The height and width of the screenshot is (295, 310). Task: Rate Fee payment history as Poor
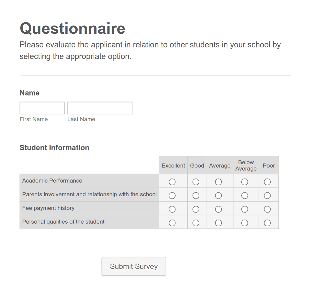267,209
